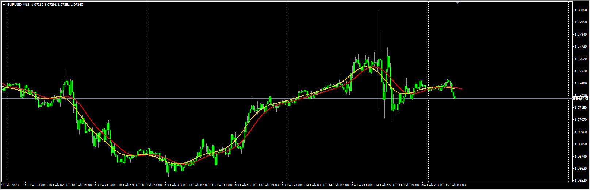Click the 13 Feb 15:00 time label
Screen dimensions: 590x190
pos(245,185)
